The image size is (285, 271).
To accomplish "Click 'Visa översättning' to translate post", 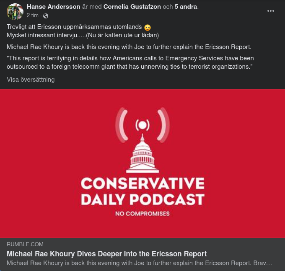I will 31,80.
